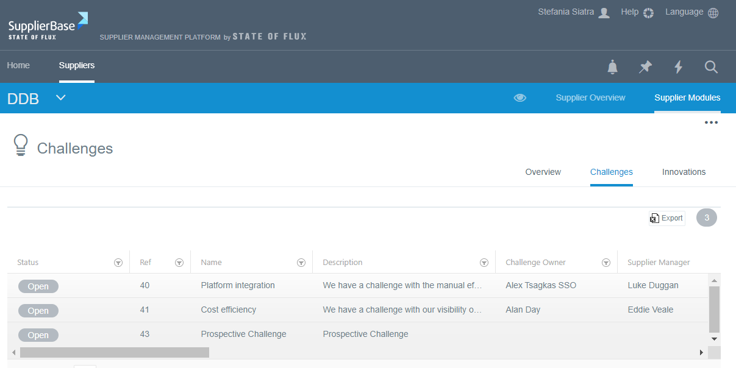Open the Description column filter
The image size is (736, 368).
coord(484,263)
